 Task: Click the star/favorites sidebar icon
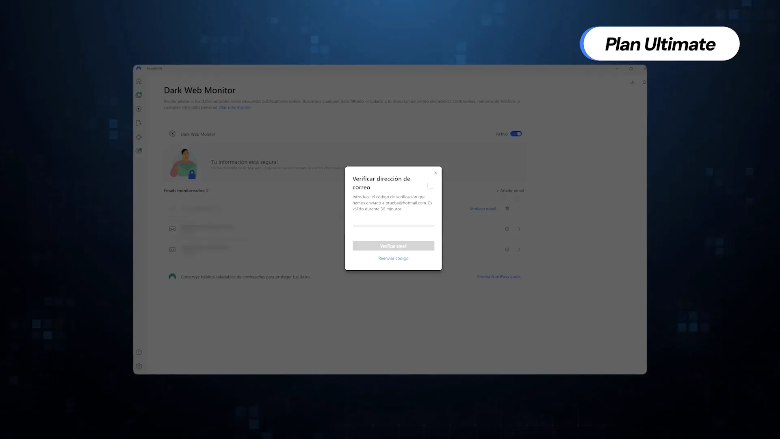pos(138,136)
